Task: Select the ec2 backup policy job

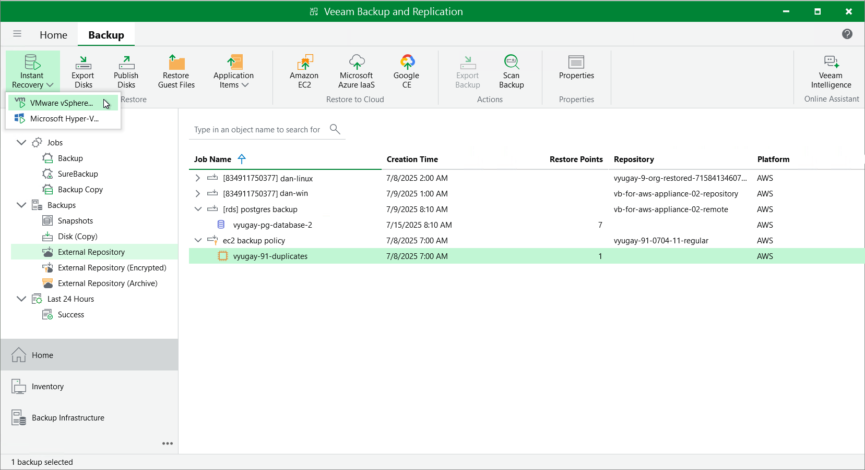Action: point(254,241)
